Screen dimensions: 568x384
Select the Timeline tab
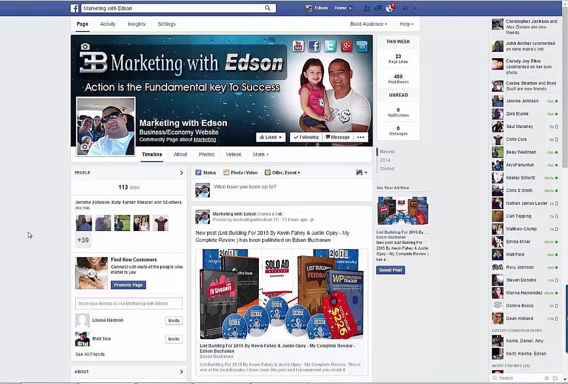coord(152,154)
